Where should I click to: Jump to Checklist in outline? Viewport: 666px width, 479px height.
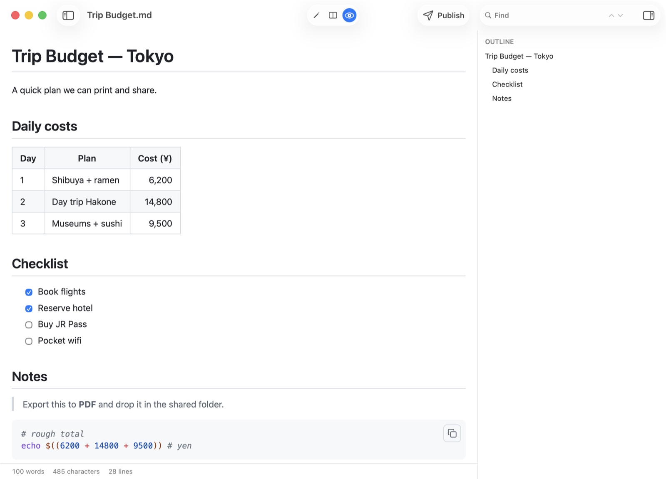pos(507,84)
